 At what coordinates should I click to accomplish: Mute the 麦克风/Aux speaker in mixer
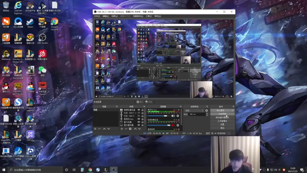[x=173, y=116]
